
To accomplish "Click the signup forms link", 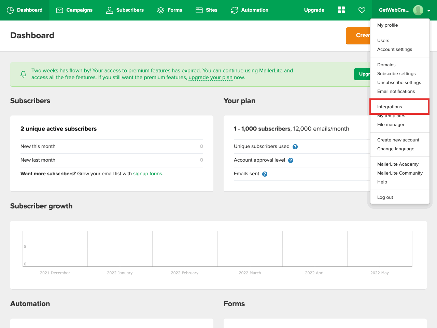I will [147, 174].
